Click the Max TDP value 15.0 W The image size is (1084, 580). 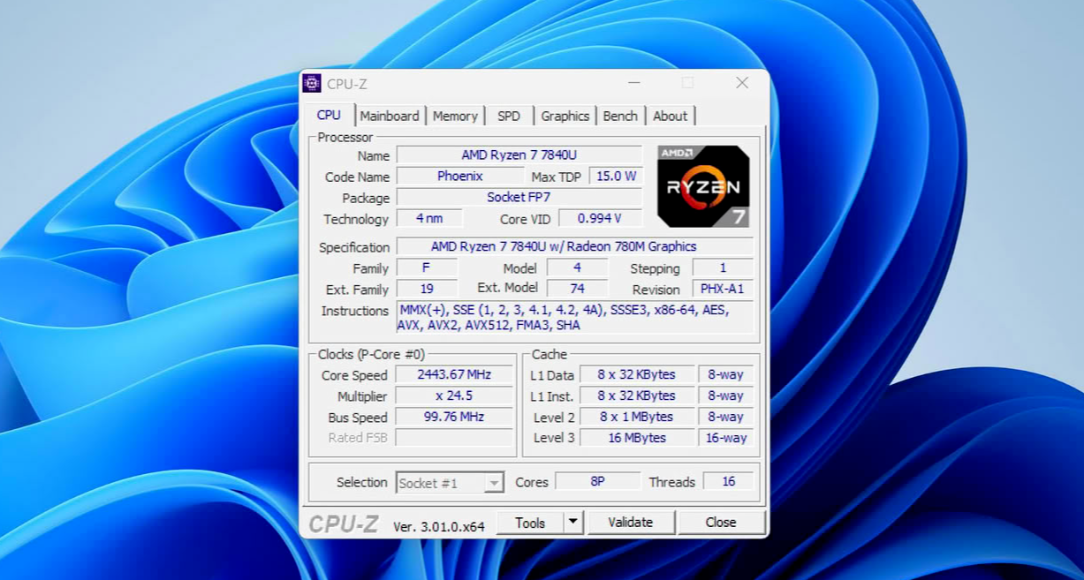616,177
